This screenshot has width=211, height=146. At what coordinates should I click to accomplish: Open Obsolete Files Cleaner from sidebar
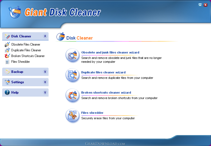(26, 44)
